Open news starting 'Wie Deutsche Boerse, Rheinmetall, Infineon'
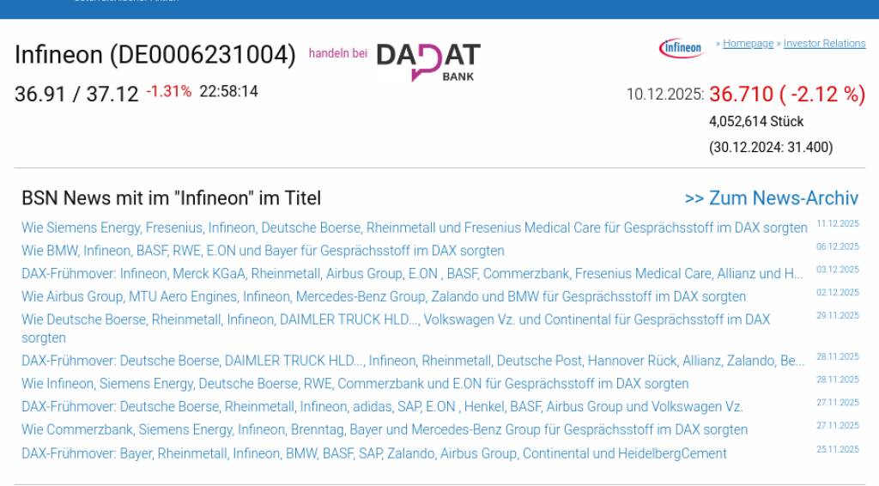879x486 pixels. (395, 320)
